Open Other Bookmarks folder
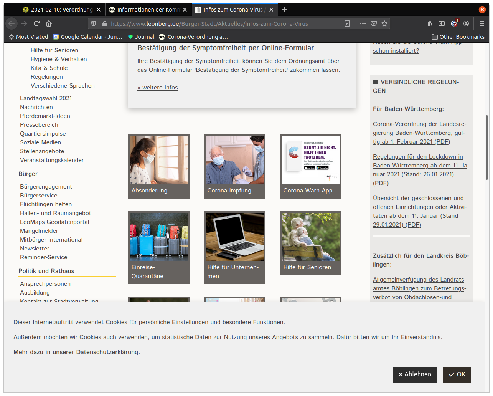The width and height of the screenshot is (493, 396). pos(458,37)
